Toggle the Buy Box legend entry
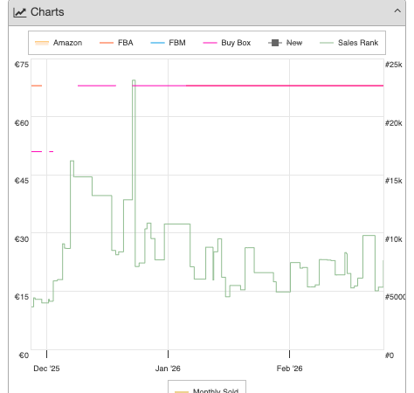Screen dimensions: 414x393 [227, 43]
